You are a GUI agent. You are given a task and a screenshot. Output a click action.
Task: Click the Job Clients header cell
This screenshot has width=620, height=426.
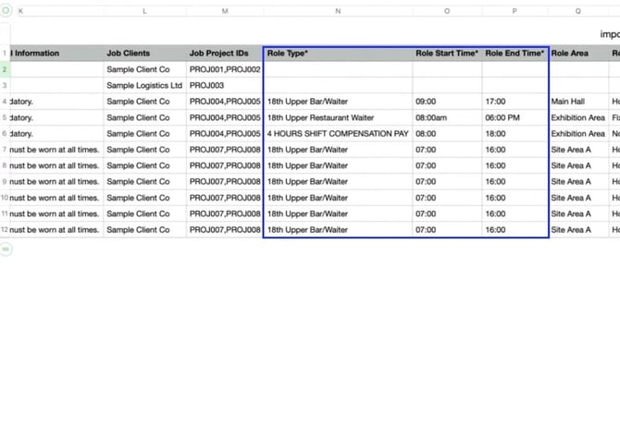click(144, 54)
